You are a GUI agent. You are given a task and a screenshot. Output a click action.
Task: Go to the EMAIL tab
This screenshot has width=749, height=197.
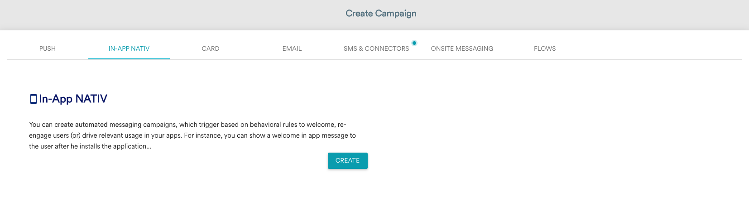click(x=292, y=48)
